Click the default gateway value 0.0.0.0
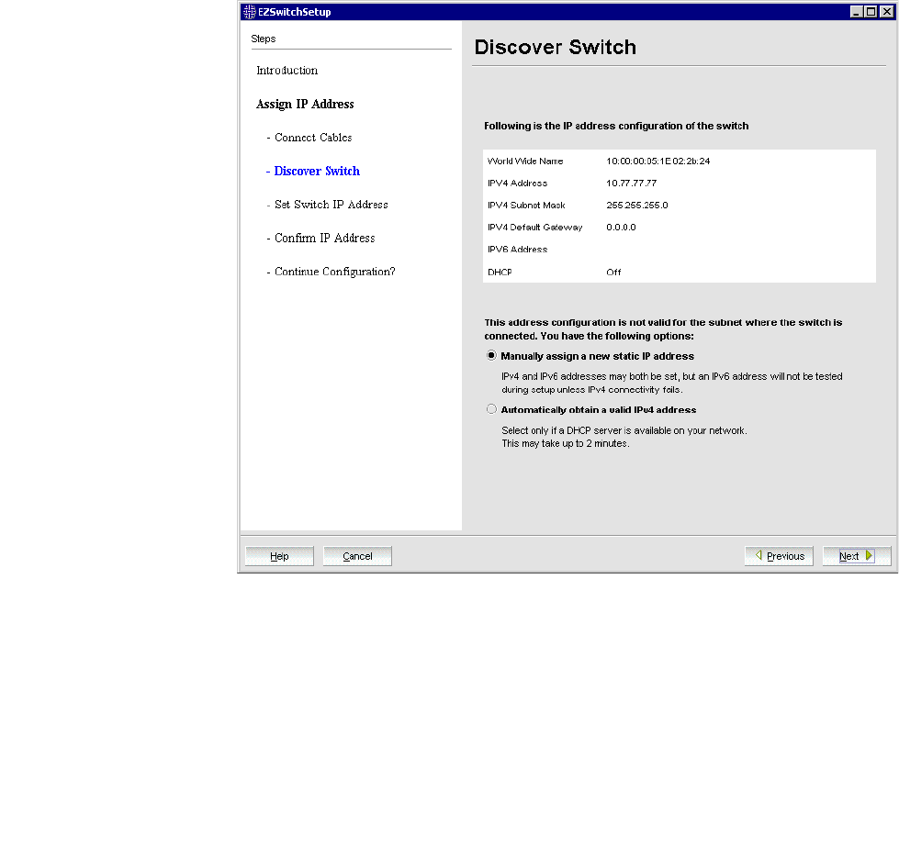This screenshot has height=846, width=899. 621,227
